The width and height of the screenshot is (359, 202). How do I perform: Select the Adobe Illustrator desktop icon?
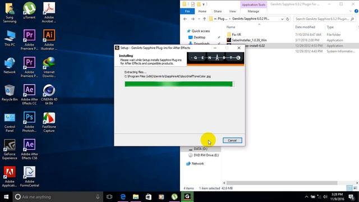point(49,40)
